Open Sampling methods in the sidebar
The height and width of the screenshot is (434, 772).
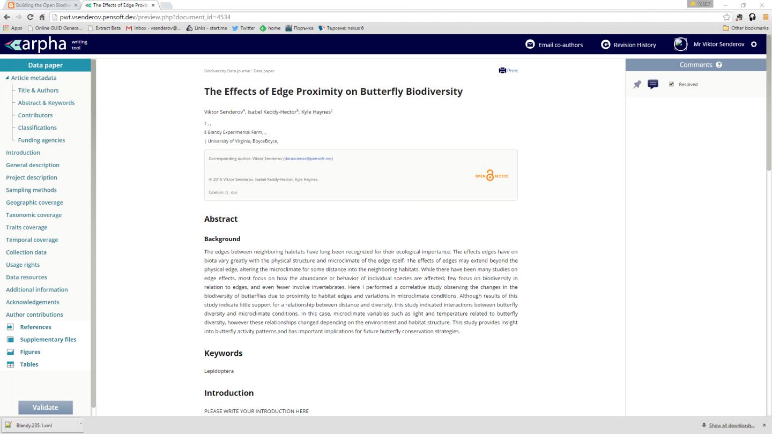coord(31,190)
